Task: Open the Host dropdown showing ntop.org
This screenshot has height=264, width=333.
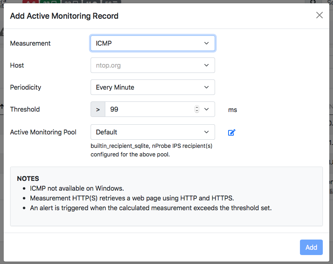Action: coord(153,65)
